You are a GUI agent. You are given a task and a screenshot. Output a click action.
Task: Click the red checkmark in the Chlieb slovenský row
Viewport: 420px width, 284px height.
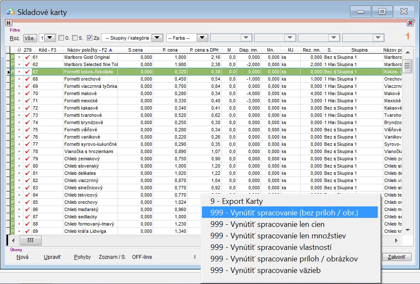tap(28, 166)
